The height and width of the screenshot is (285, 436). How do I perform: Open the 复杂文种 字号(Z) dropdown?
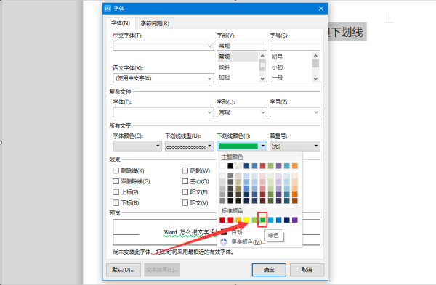pos(316,112)
